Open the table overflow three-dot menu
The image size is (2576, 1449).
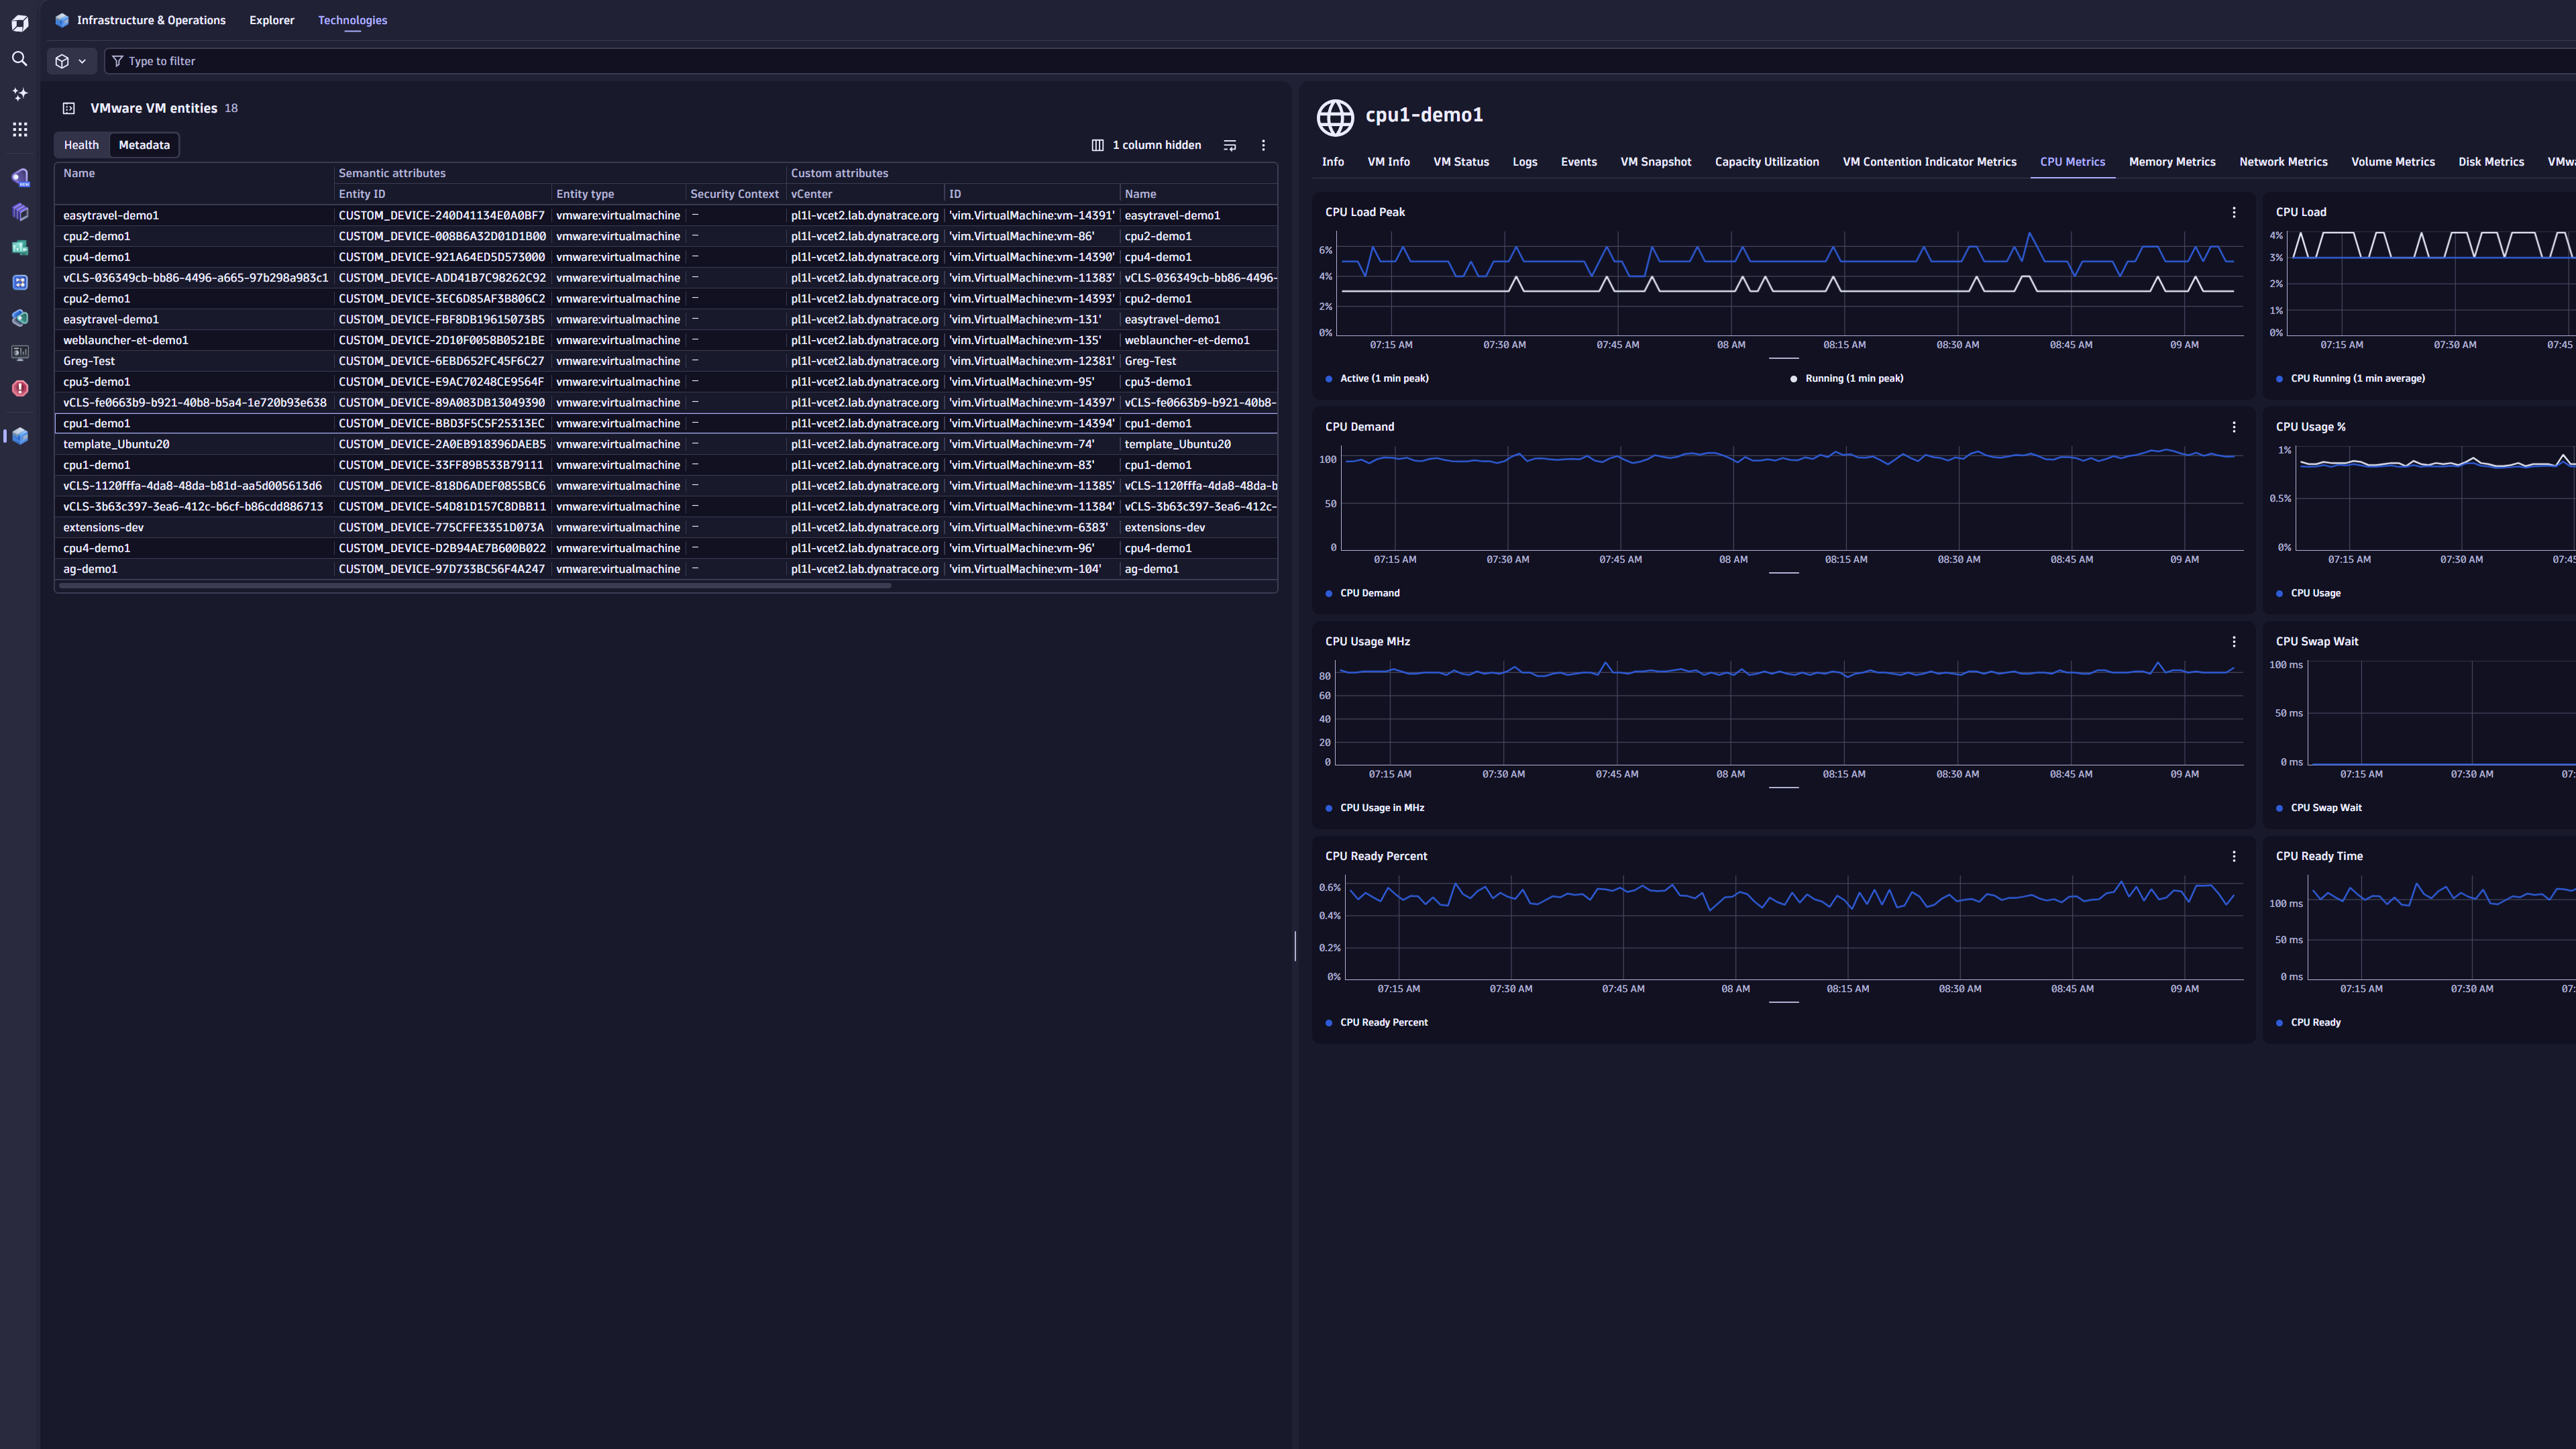pyautogui.click(x=1263, y=144)
